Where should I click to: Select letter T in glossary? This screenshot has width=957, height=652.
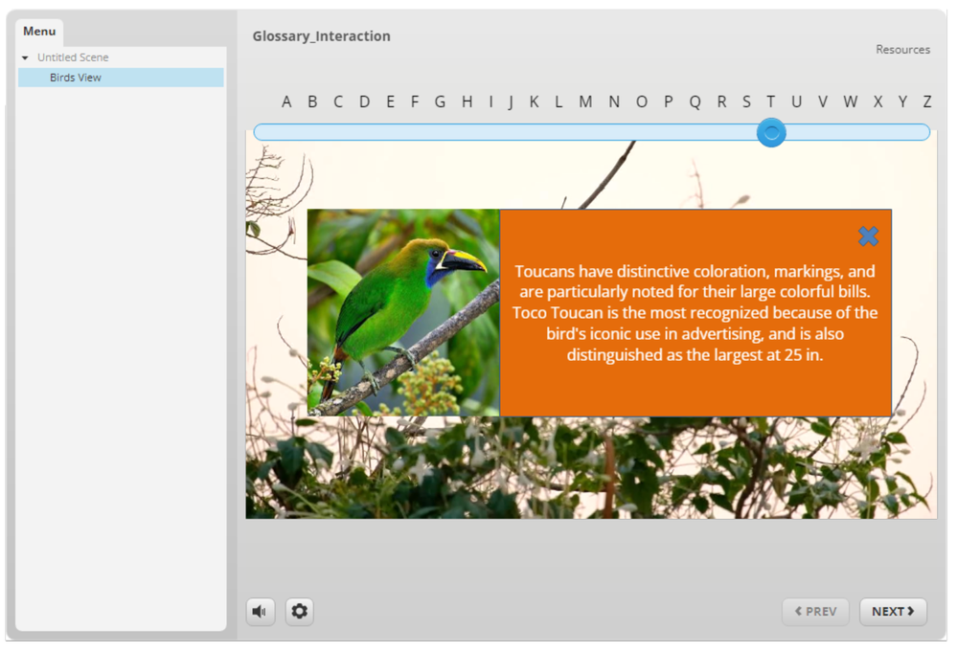771,101
